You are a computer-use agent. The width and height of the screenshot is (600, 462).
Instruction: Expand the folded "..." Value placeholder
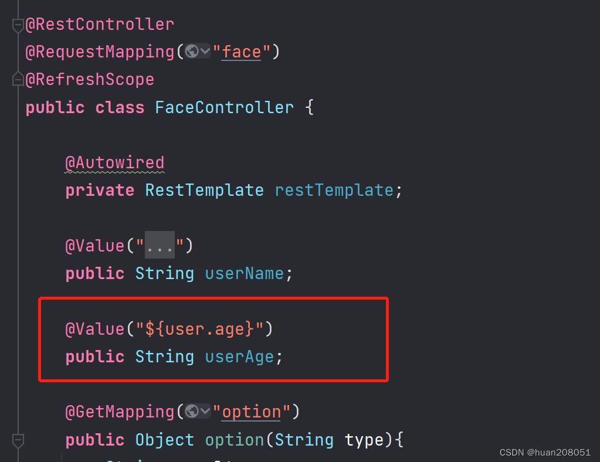pos(160,244)
